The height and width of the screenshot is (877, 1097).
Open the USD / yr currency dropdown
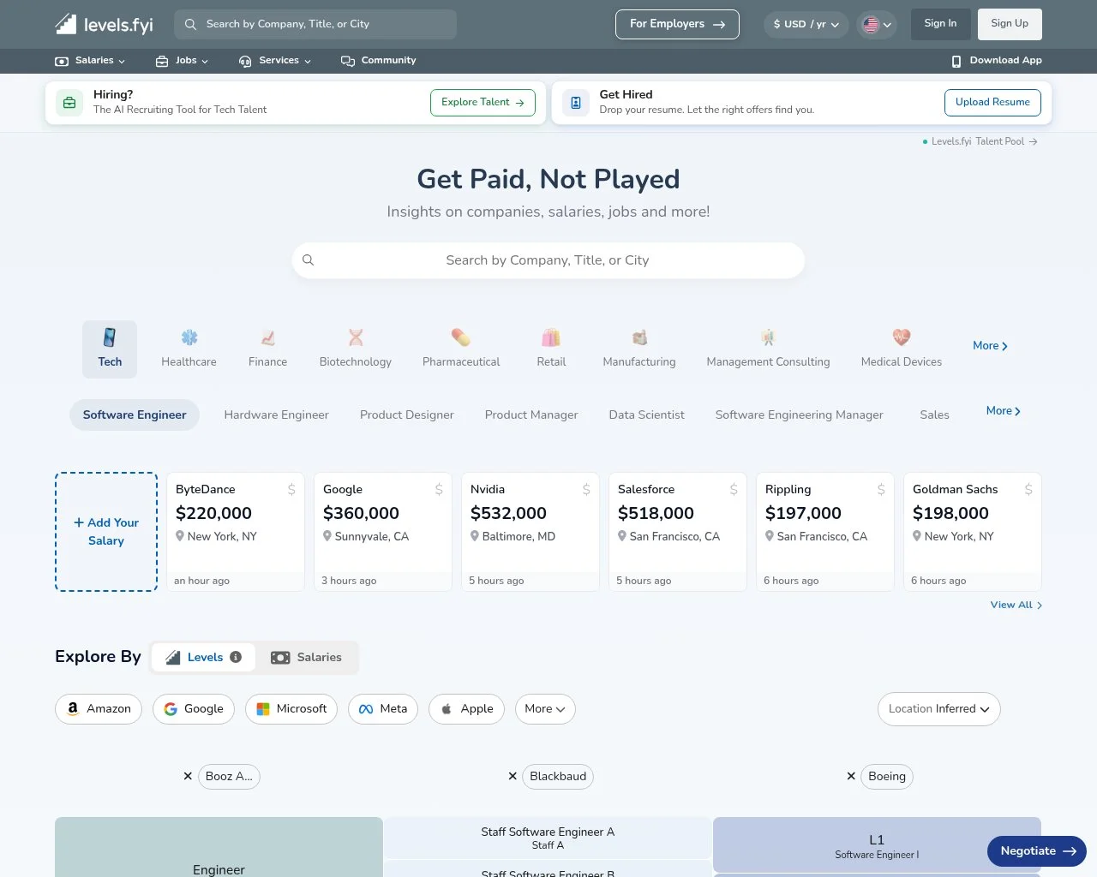tap(806, 24)
